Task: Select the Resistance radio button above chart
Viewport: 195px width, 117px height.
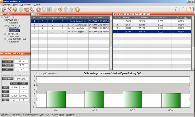Action: coord(46,73)
